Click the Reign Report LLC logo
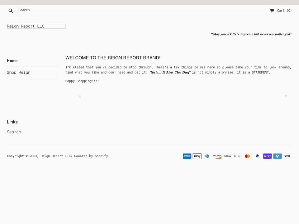Screen dimensions: 299x224 click(36, 26)
